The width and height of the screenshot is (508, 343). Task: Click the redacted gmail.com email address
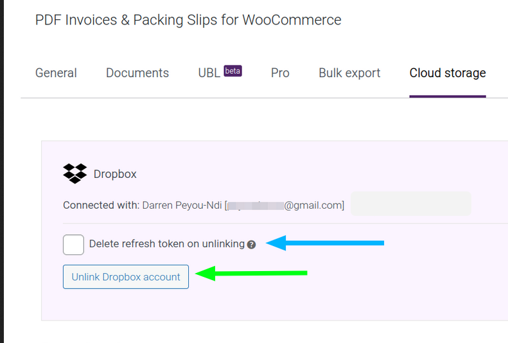285,206
